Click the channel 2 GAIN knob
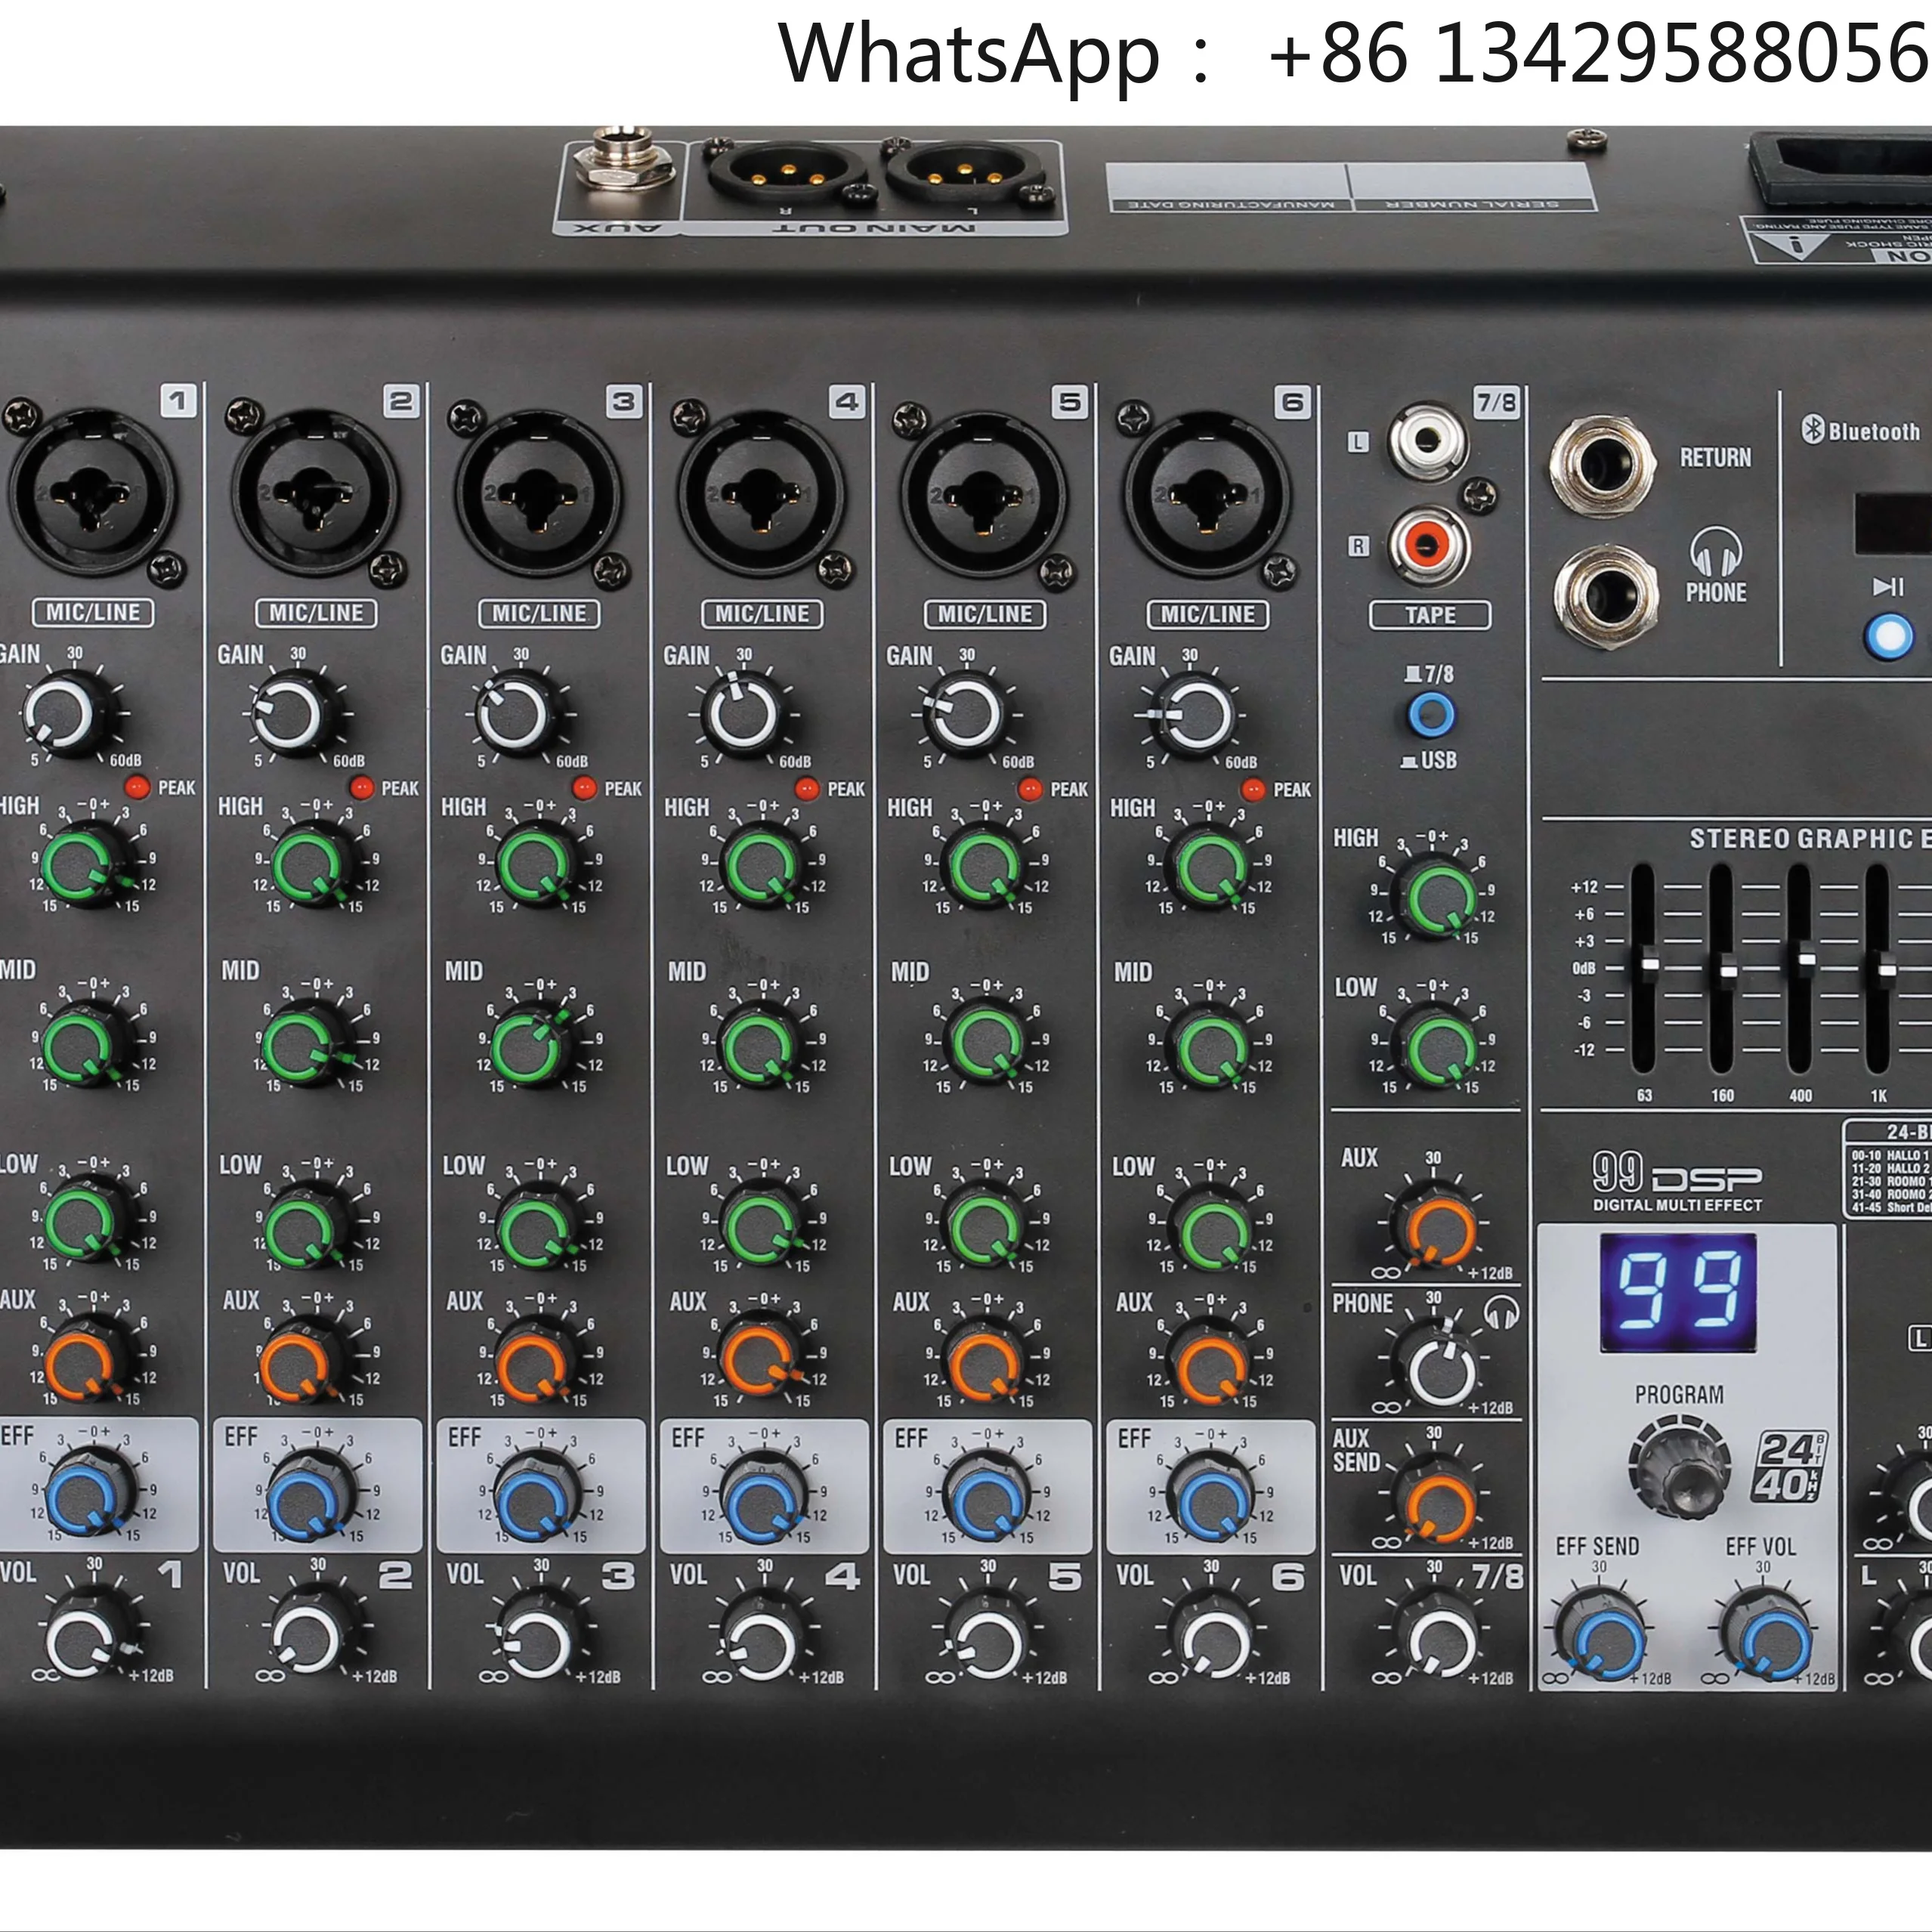This screenshot has width=1932, height=1932. [x=292, y=715]
